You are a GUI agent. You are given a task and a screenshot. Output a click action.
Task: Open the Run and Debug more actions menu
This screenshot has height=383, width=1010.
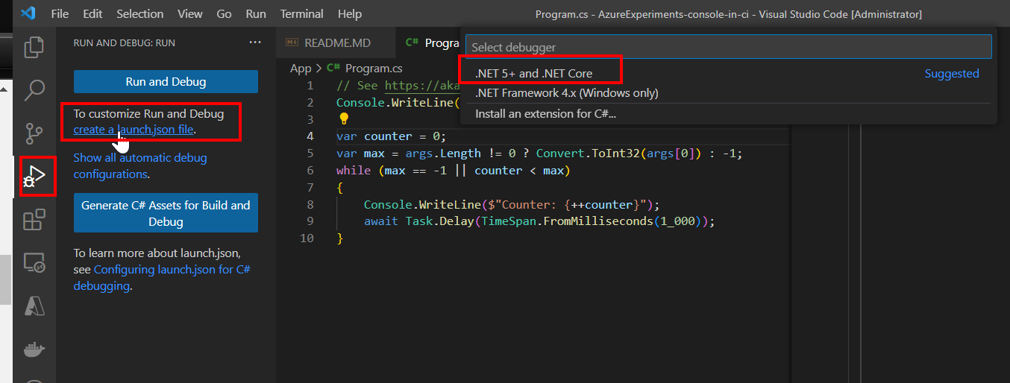point(256,42)
